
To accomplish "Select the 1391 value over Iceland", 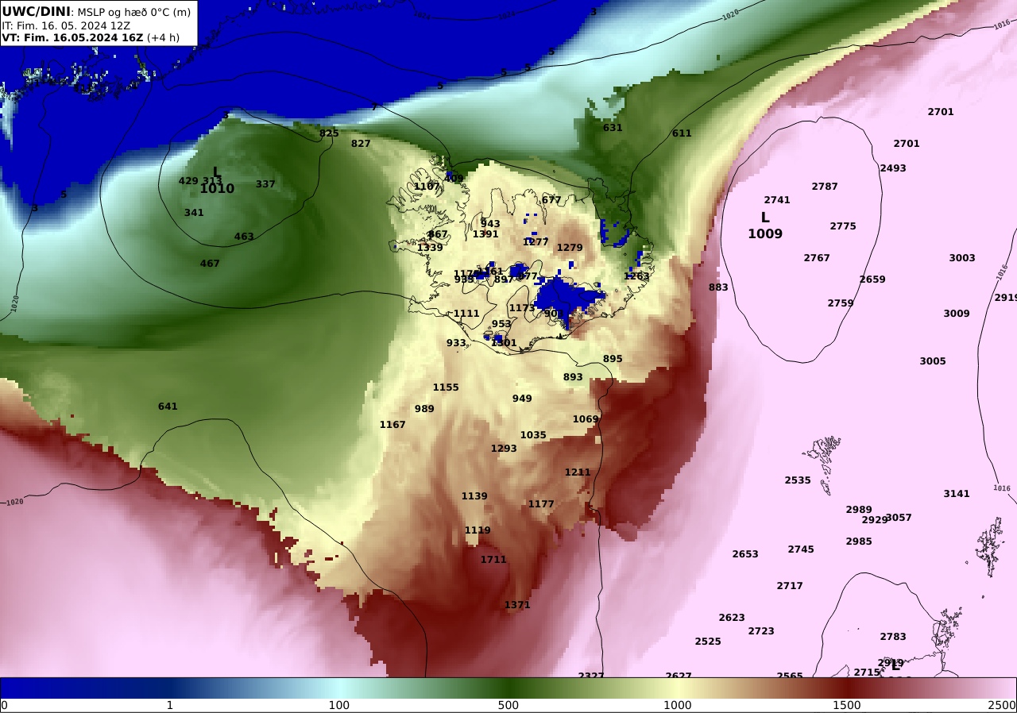I will click(x=485, y=234).
